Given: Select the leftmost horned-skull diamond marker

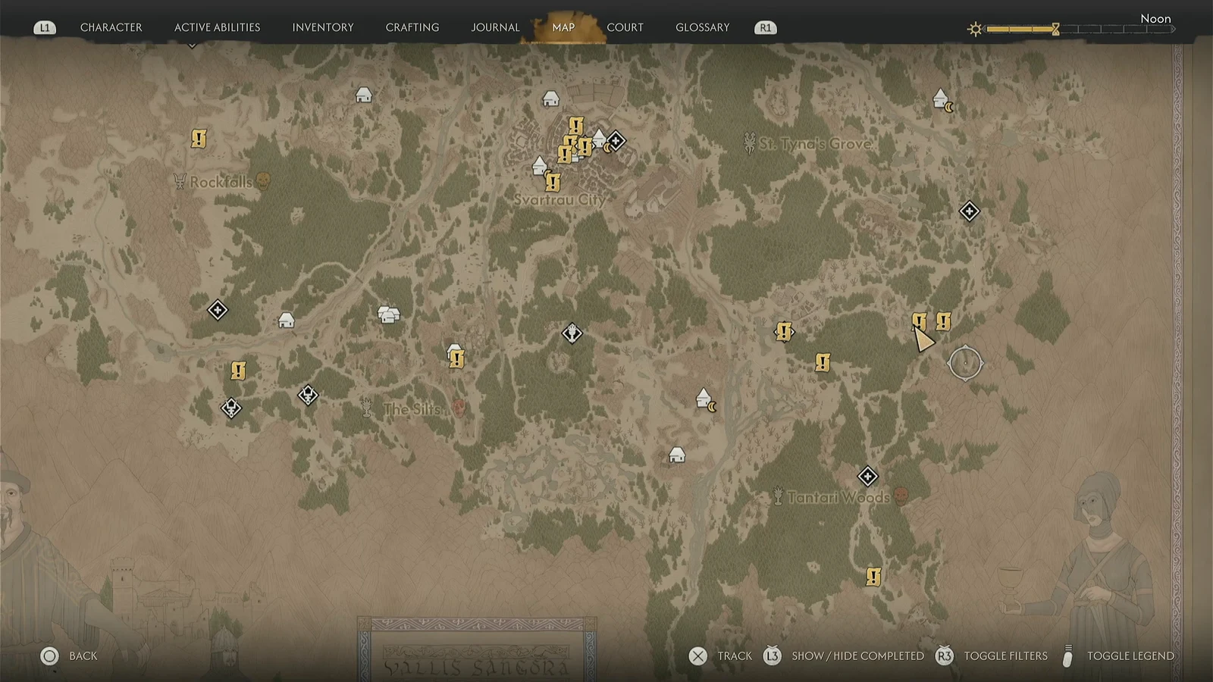Looking at the screenshot, I should [231, 408].
